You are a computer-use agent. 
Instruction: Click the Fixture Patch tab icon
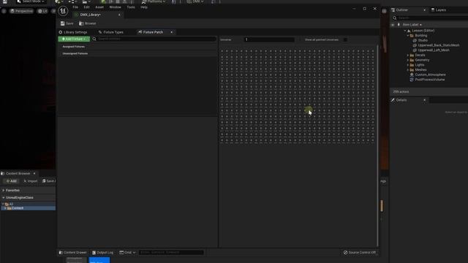140,32
